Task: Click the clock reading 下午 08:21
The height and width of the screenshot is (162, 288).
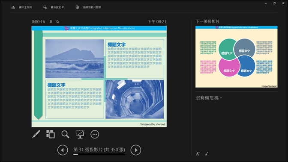Action: coord(157,22)
